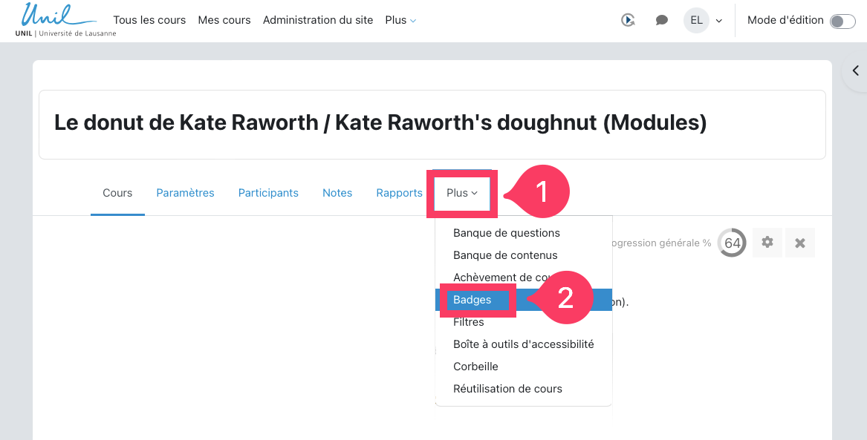Click the course title heading

coord(380,123)
